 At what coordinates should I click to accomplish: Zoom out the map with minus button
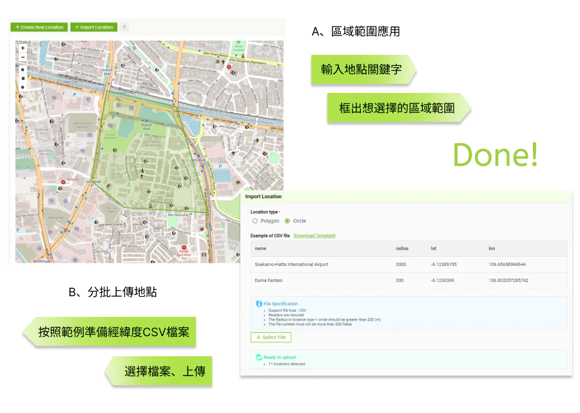(23, 57)
